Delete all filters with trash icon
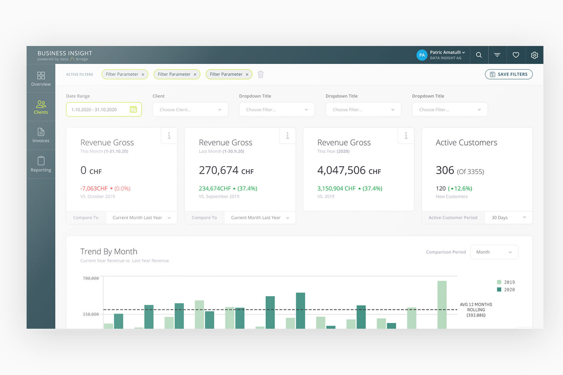Screen dimensions: 563x375 pos(260,74)
